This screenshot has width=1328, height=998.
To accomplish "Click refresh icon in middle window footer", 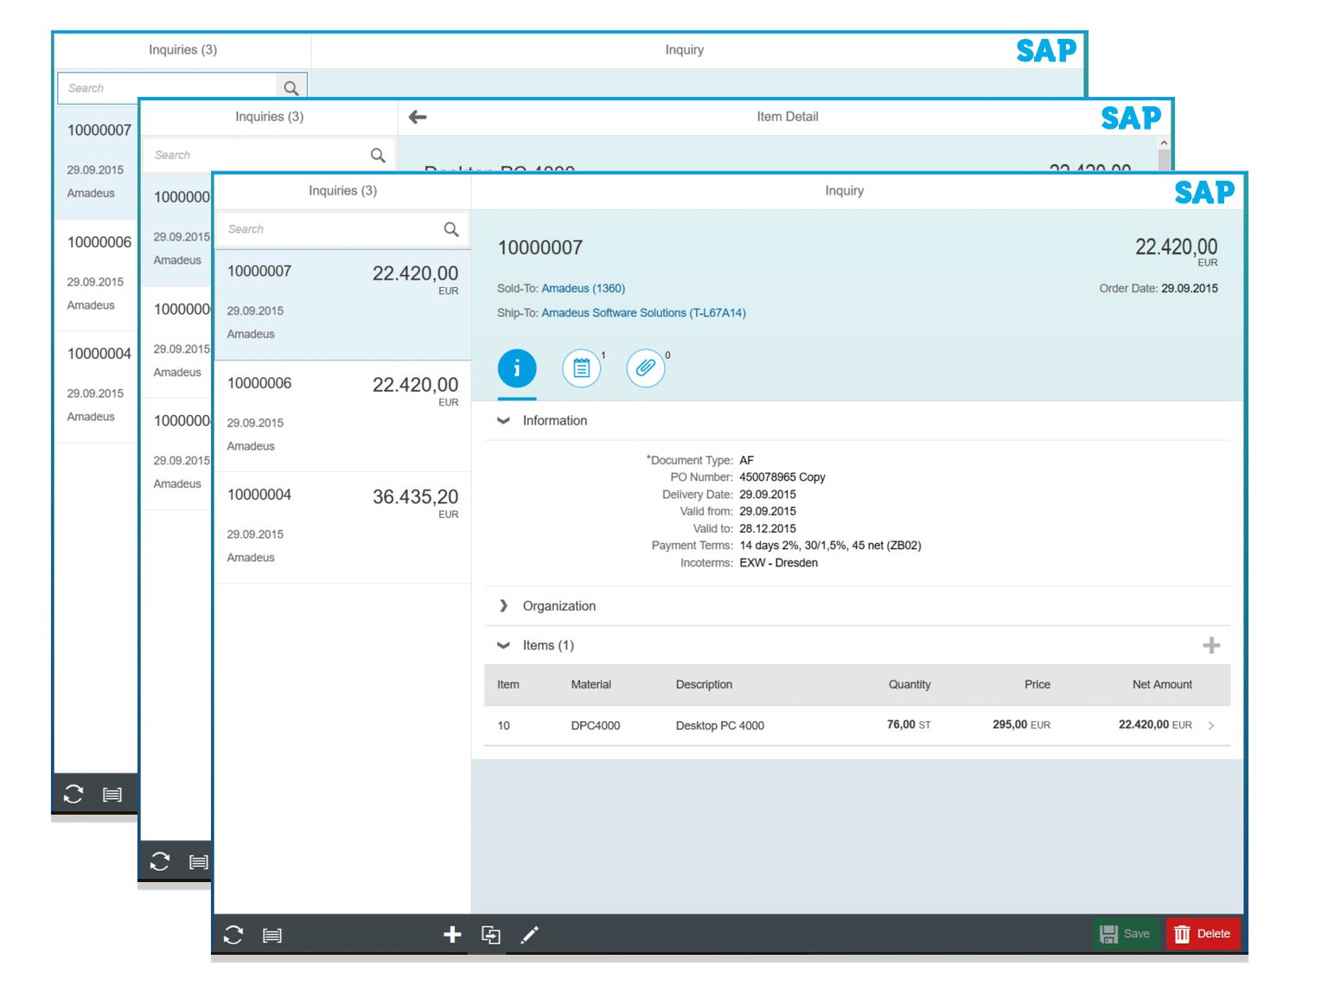I will [x=160, y=861].
